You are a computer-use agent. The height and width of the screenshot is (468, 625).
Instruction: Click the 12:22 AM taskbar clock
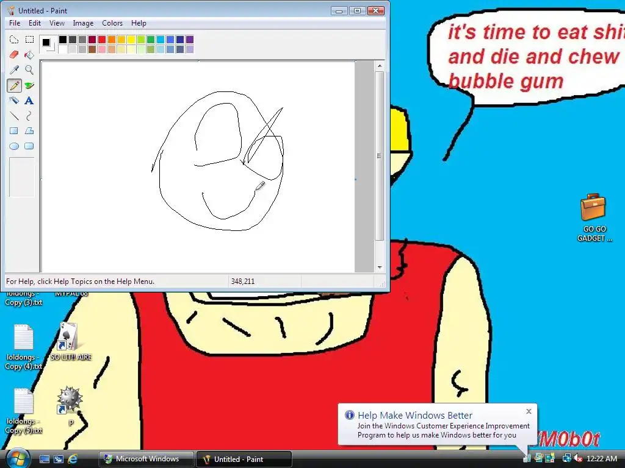click(x=601, y=459)
